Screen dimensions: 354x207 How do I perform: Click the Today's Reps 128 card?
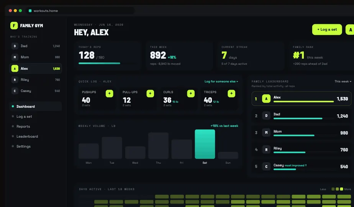click(x=108, y=56)
